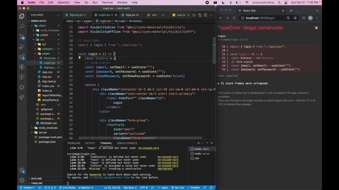
Task: Add a new terminal with plus icon
Action: [x=199, y=143]
